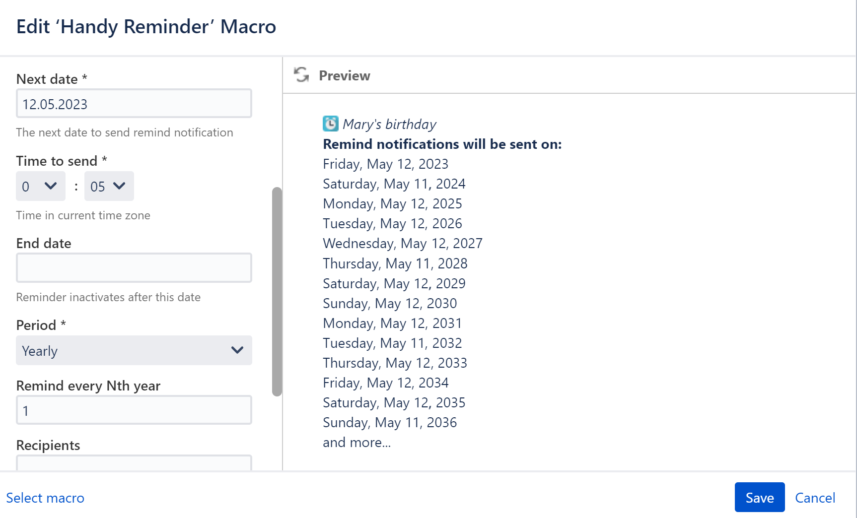Screen dimensions: 857x518
Task: Click the alarm clock reminder icon
Action: click(330, 124)
